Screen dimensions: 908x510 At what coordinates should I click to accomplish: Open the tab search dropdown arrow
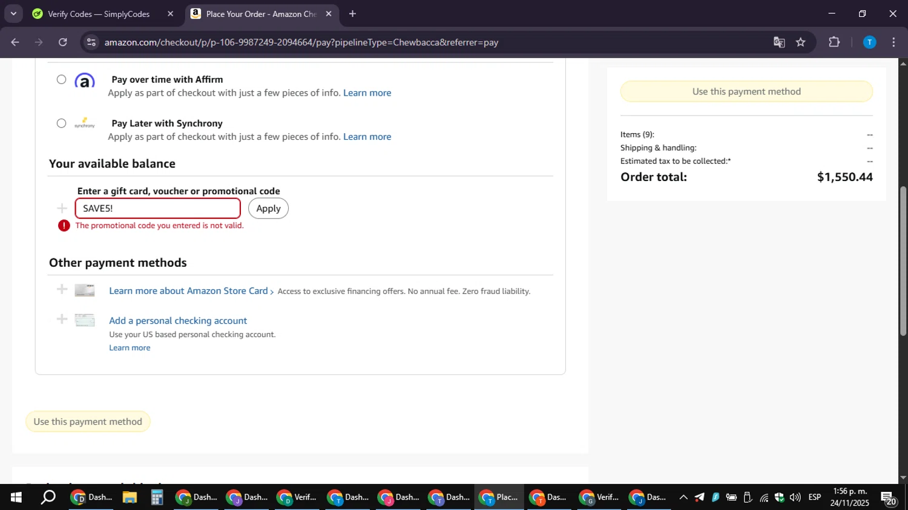click(13, 13)
